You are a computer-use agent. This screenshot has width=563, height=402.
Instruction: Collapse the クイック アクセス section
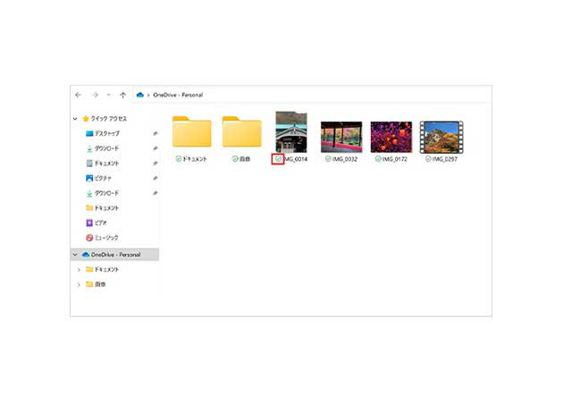coord(75,119)
